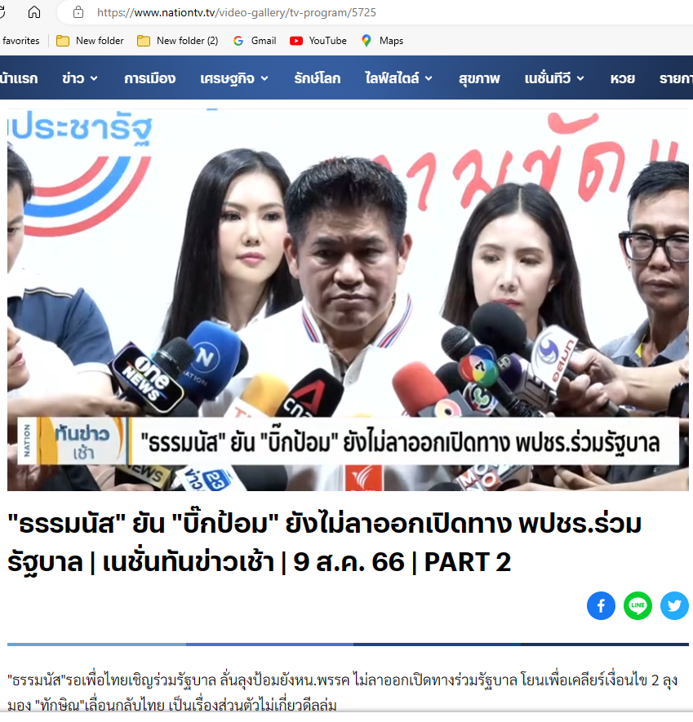693x722 pixels.
Task: Go to the หวย section
Action: point(623,78)
